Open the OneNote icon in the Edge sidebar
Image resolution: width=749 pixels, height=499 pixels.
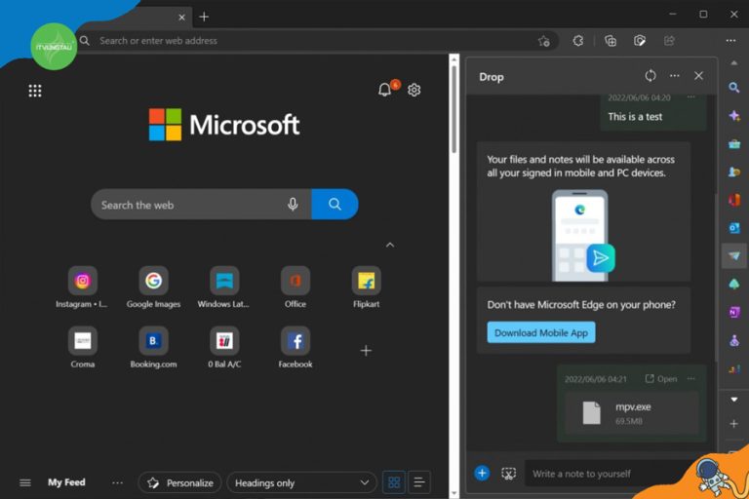[x=734, y=312]
